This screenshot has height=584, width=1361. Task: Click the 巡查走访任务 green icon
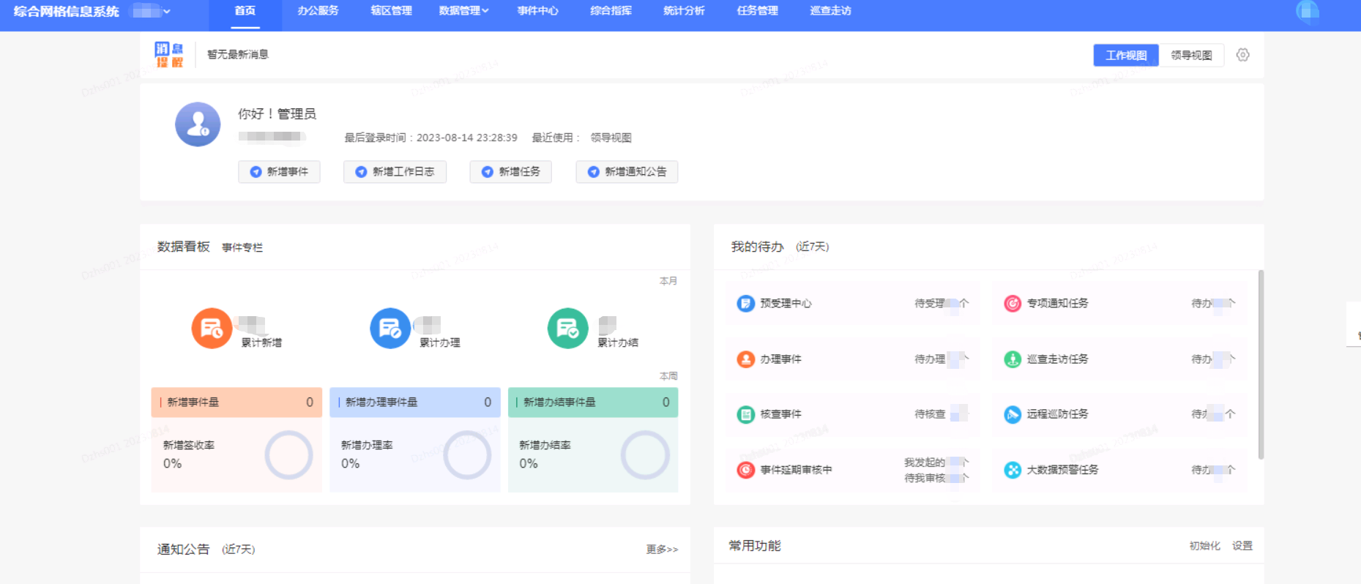pyautogui.click(x=1013, y=359)
